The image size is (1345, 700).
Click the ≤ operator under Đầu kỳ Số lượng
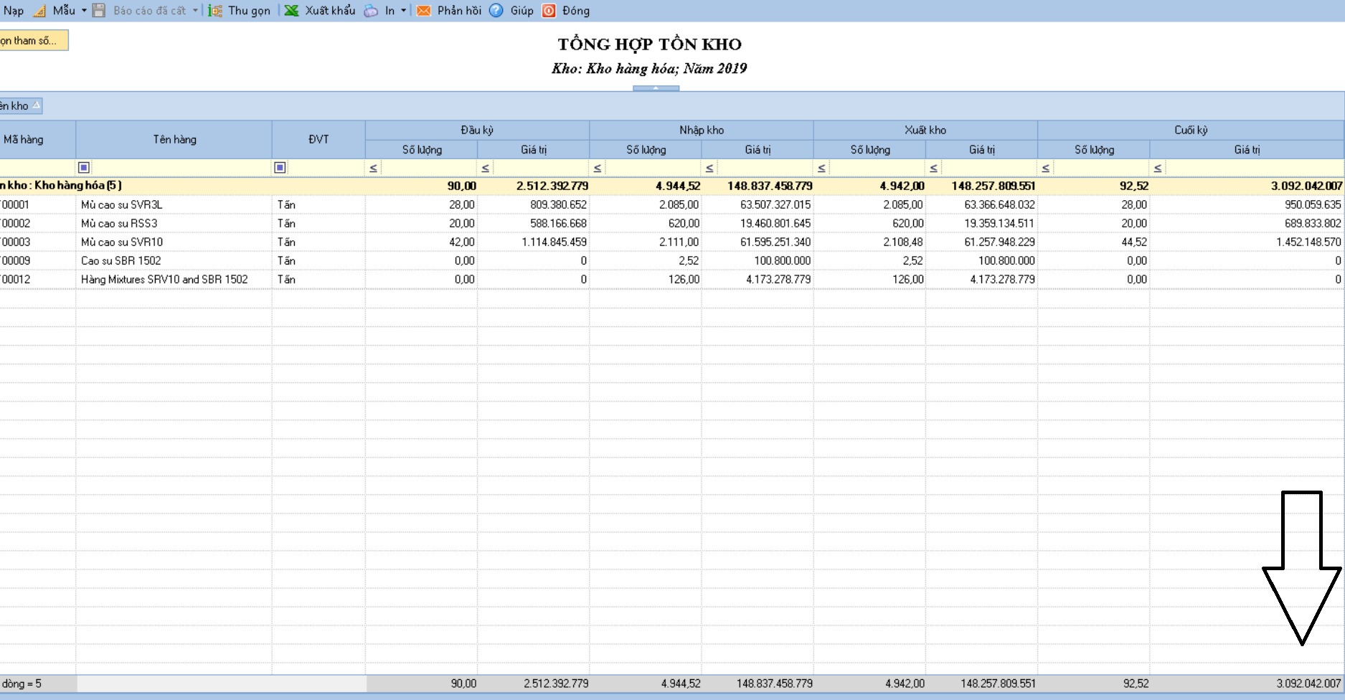point(373,168)
